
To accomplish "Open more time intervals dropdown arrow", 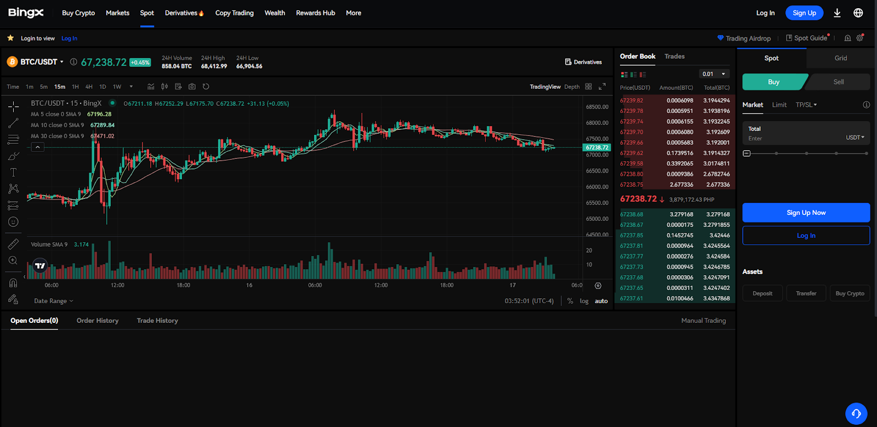I will (x=131, y=87).
